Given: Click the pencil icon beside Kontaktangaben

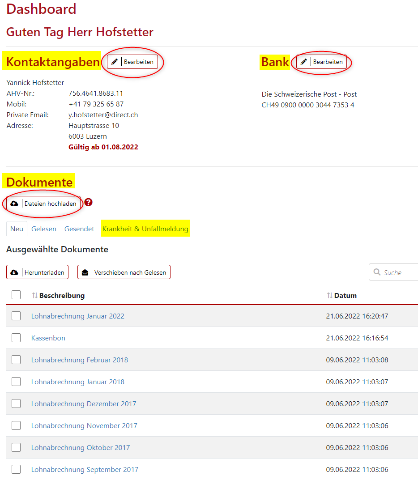Looking at the screenshot, I should coord(115,62).
